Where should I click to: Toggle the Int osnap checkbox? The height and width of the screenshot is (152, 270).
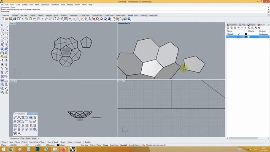(35, 142)
